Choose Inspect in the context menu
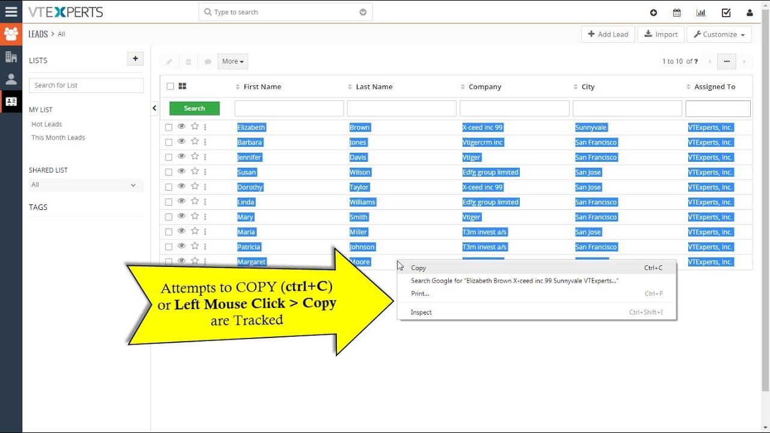This screenshot has width=770, height=433. coord(537,312)
